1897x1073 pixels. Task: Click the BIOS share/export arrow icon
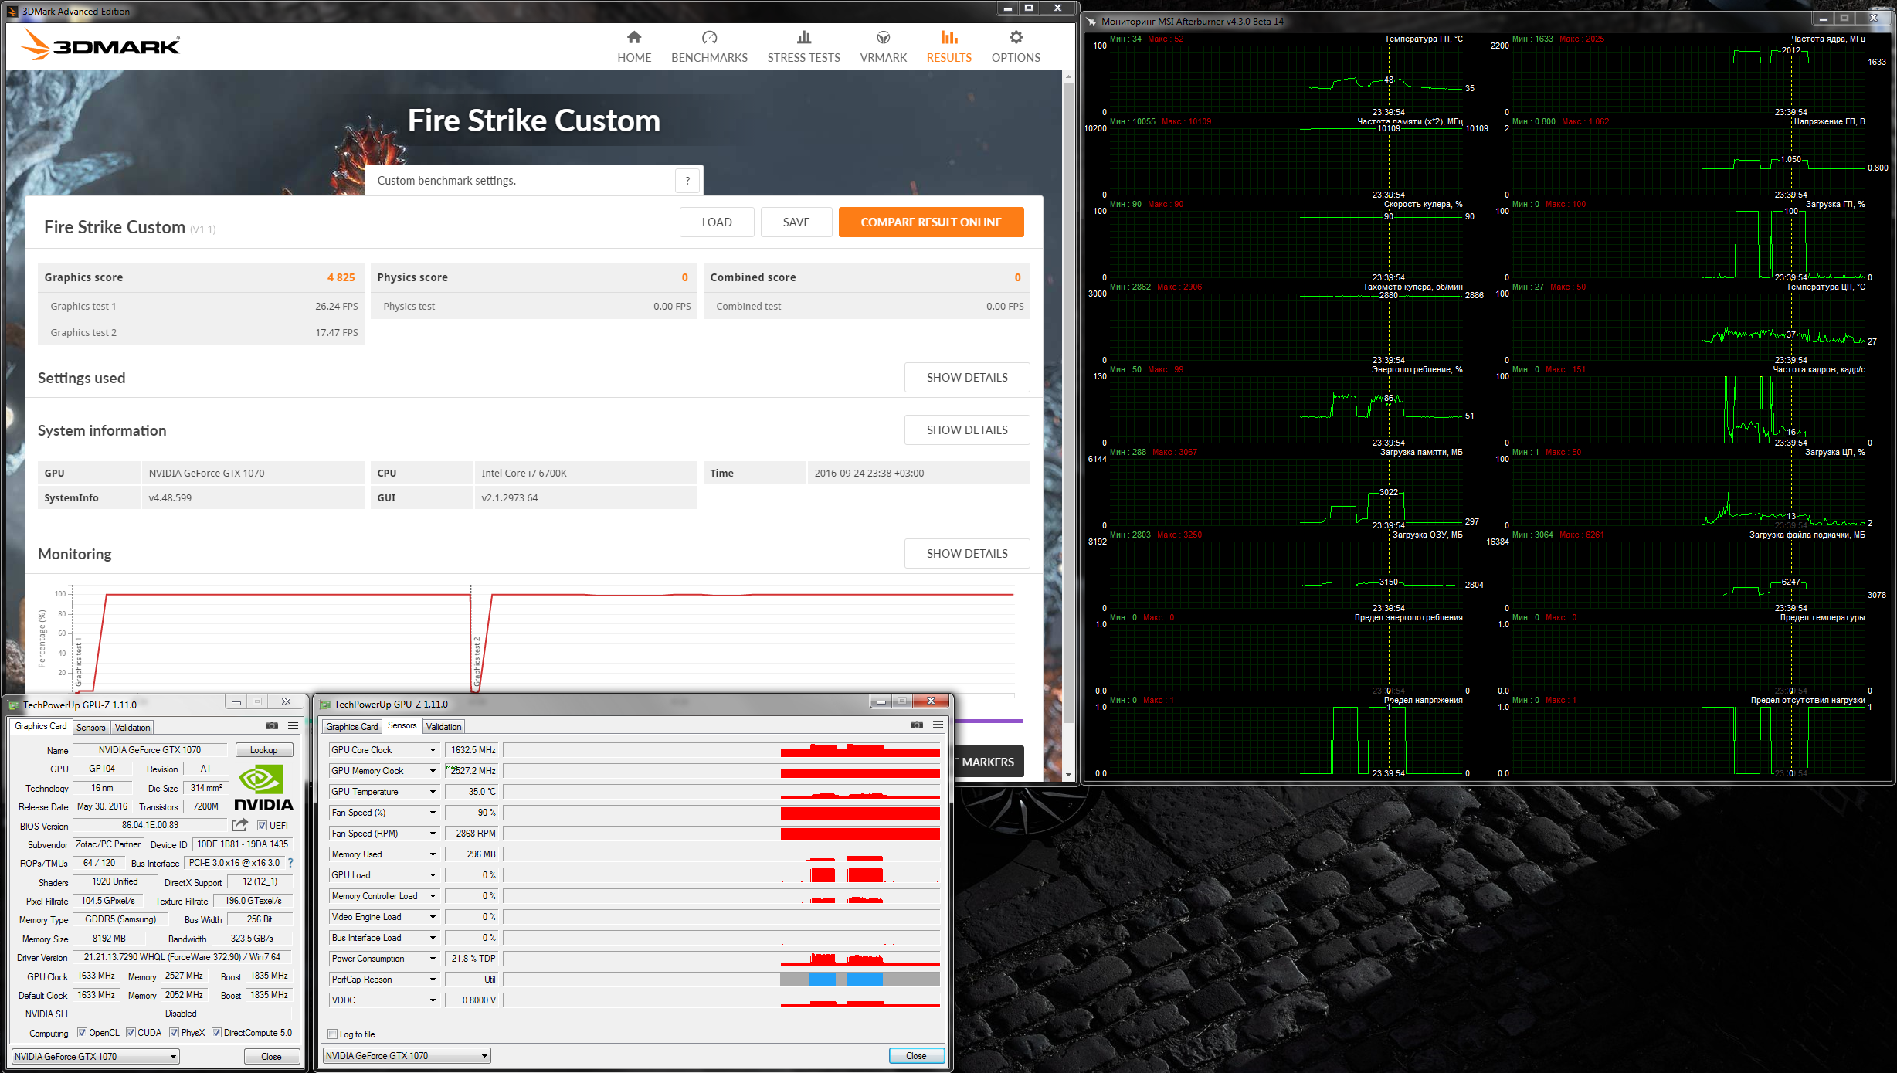click(x=239, y=825)
